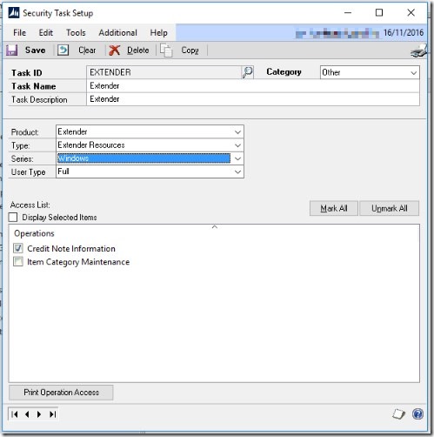Viewport: 434px width, 437px height.
Task: Open the Product dropdown
Action: click(237, 132)
